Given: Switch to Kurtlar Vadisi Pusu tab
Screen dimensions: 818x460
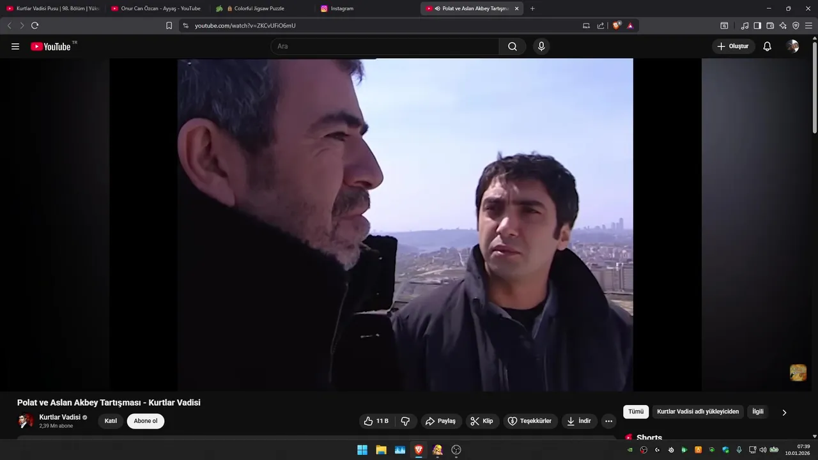Looking at the screenshot, I should (53, 8).
